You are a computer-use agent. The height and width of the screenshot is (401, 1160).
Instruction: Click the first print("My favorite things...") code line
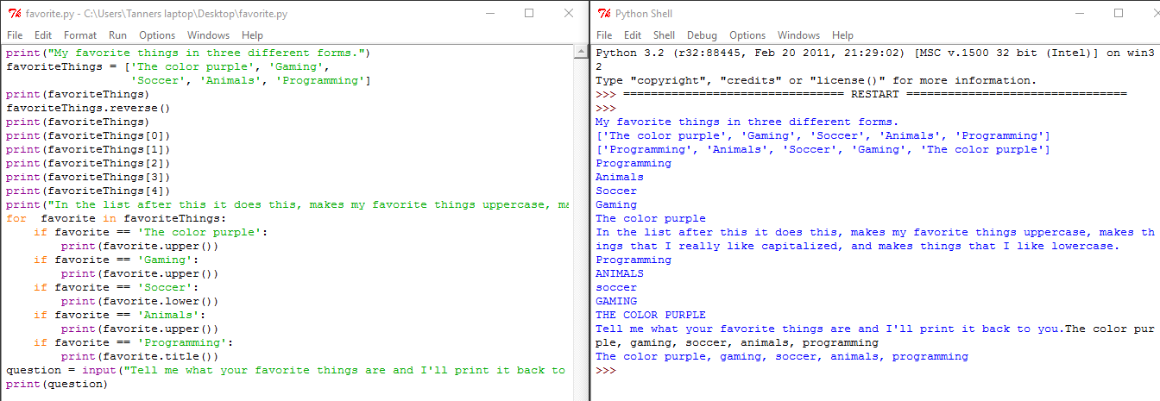click(x=188, y=53)
